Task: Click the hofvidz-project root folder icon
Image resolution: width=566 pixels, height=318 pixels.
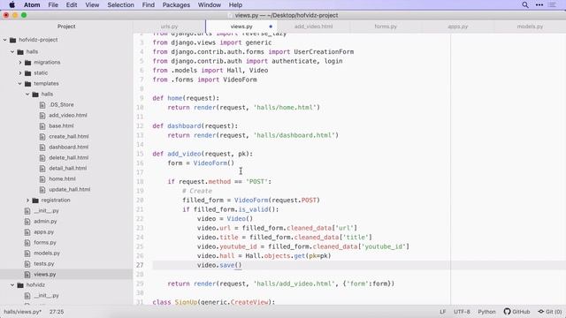Action: point(12,40)
